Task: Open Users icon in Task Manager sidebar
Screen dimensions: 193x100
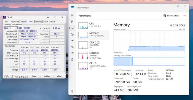Action: click(x=72, y=47)
